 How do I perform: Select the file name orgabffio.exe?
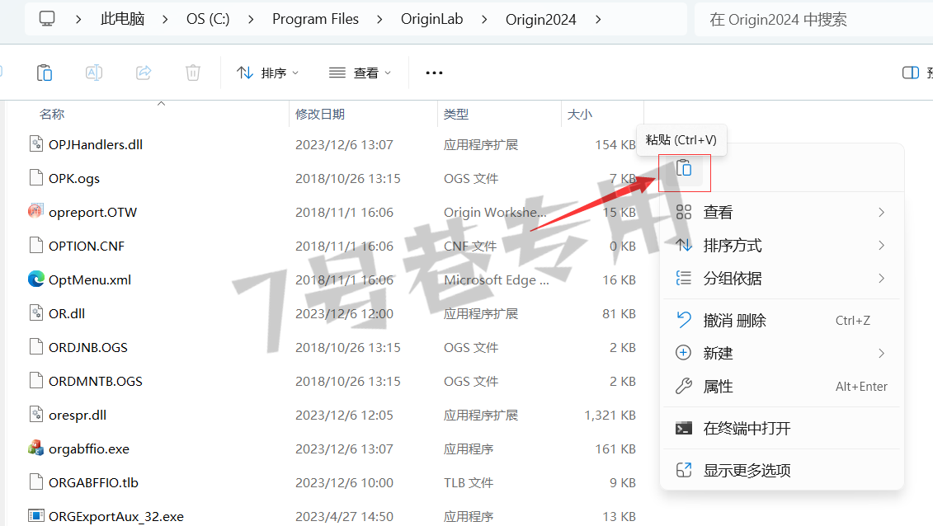coord(89,449)
